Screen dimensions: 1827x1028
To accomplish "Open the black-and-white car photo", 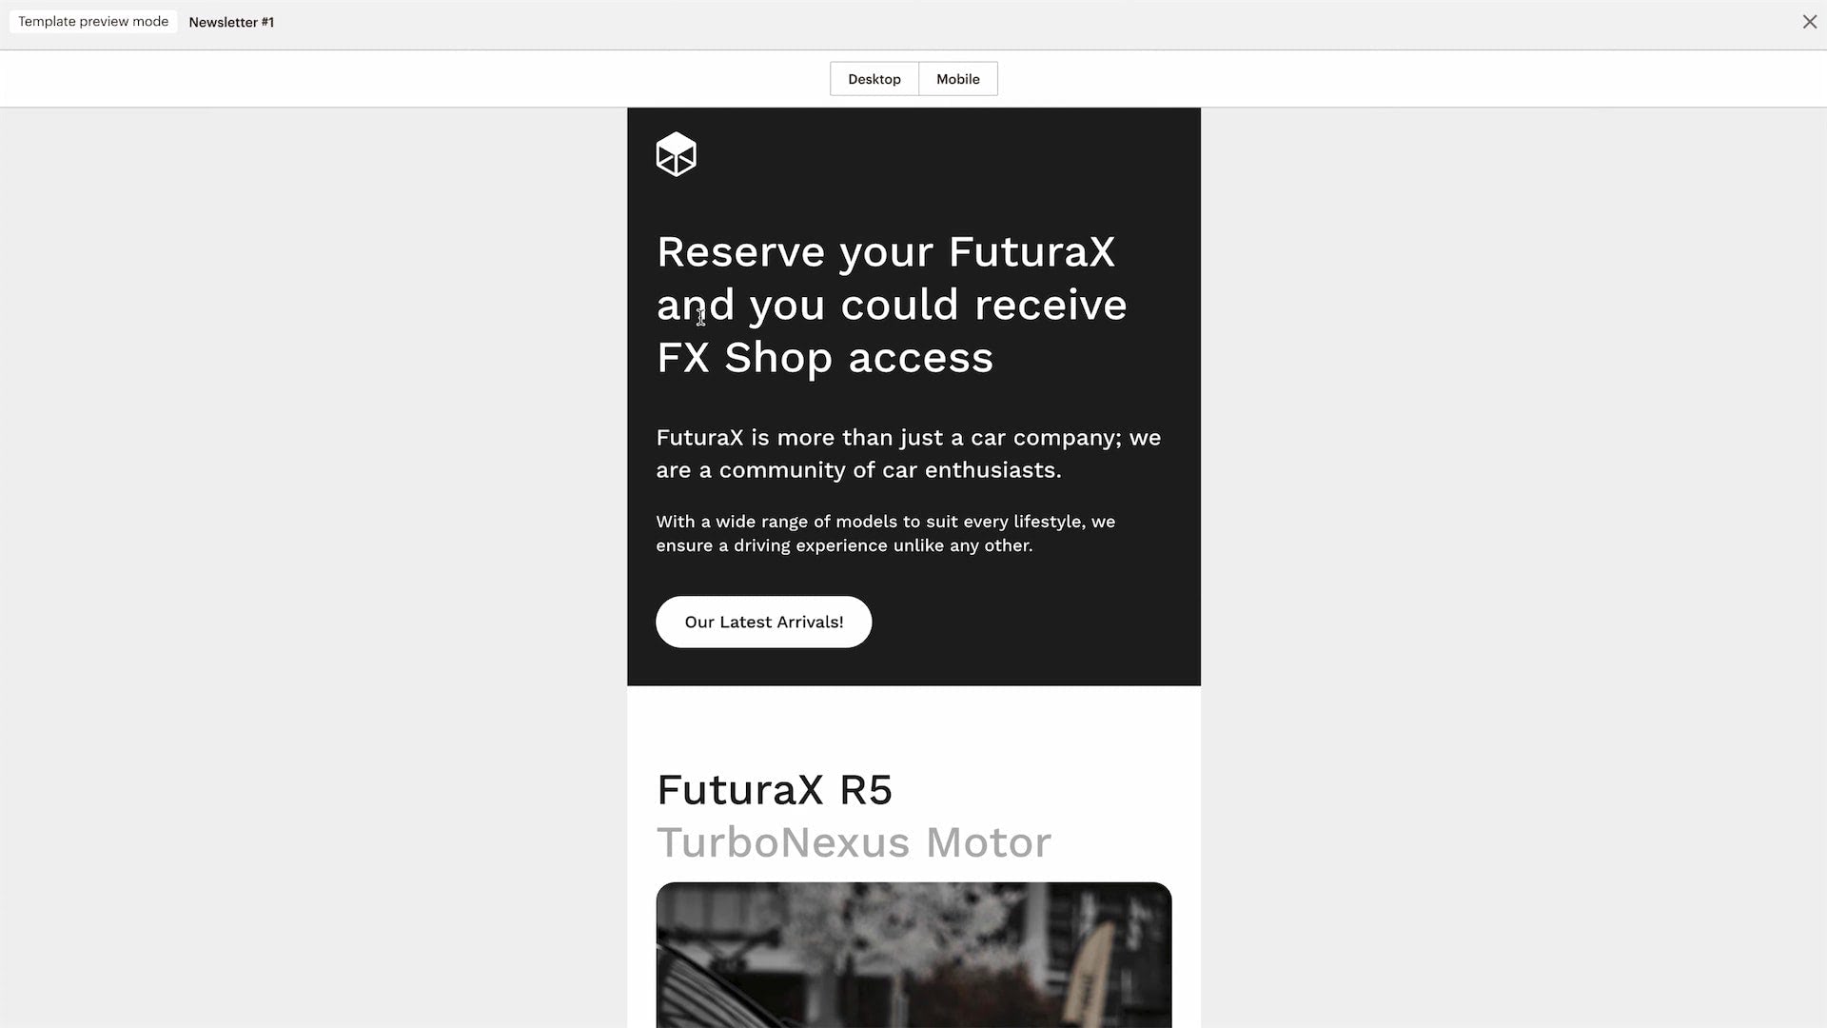I will [913, 955].
